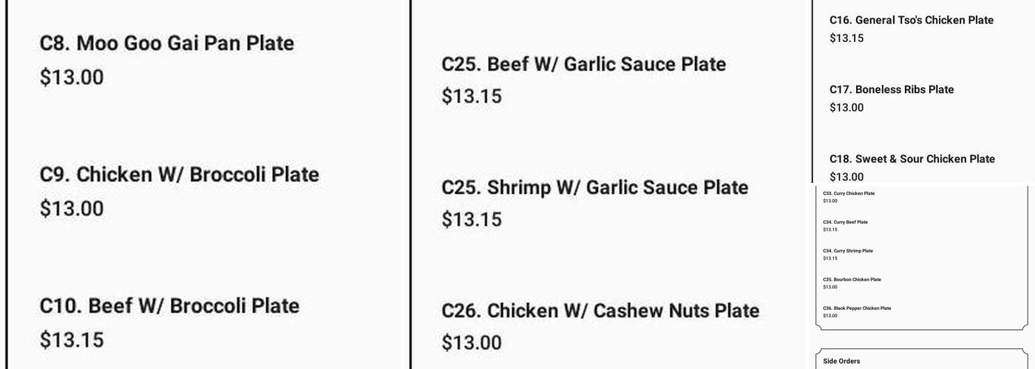Open the C33 Curry Chicken Plate item
Screen dimensions: 1035x369
(x=849, y=193)
